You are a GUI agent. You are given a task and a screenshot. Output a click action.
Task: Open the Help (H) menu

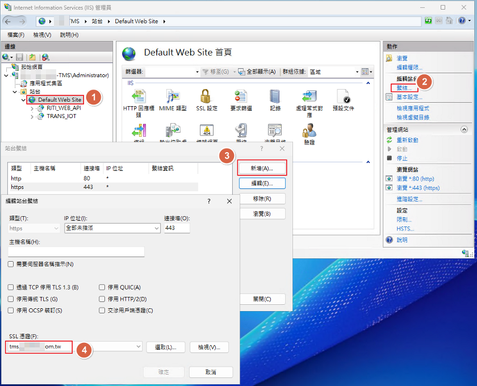pyautogui.click(x=69, y=35)
